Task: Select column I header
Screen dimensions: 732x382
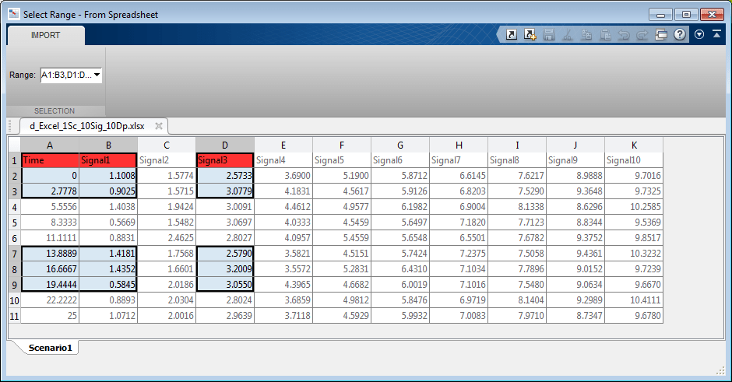Action: coord(517,145)
